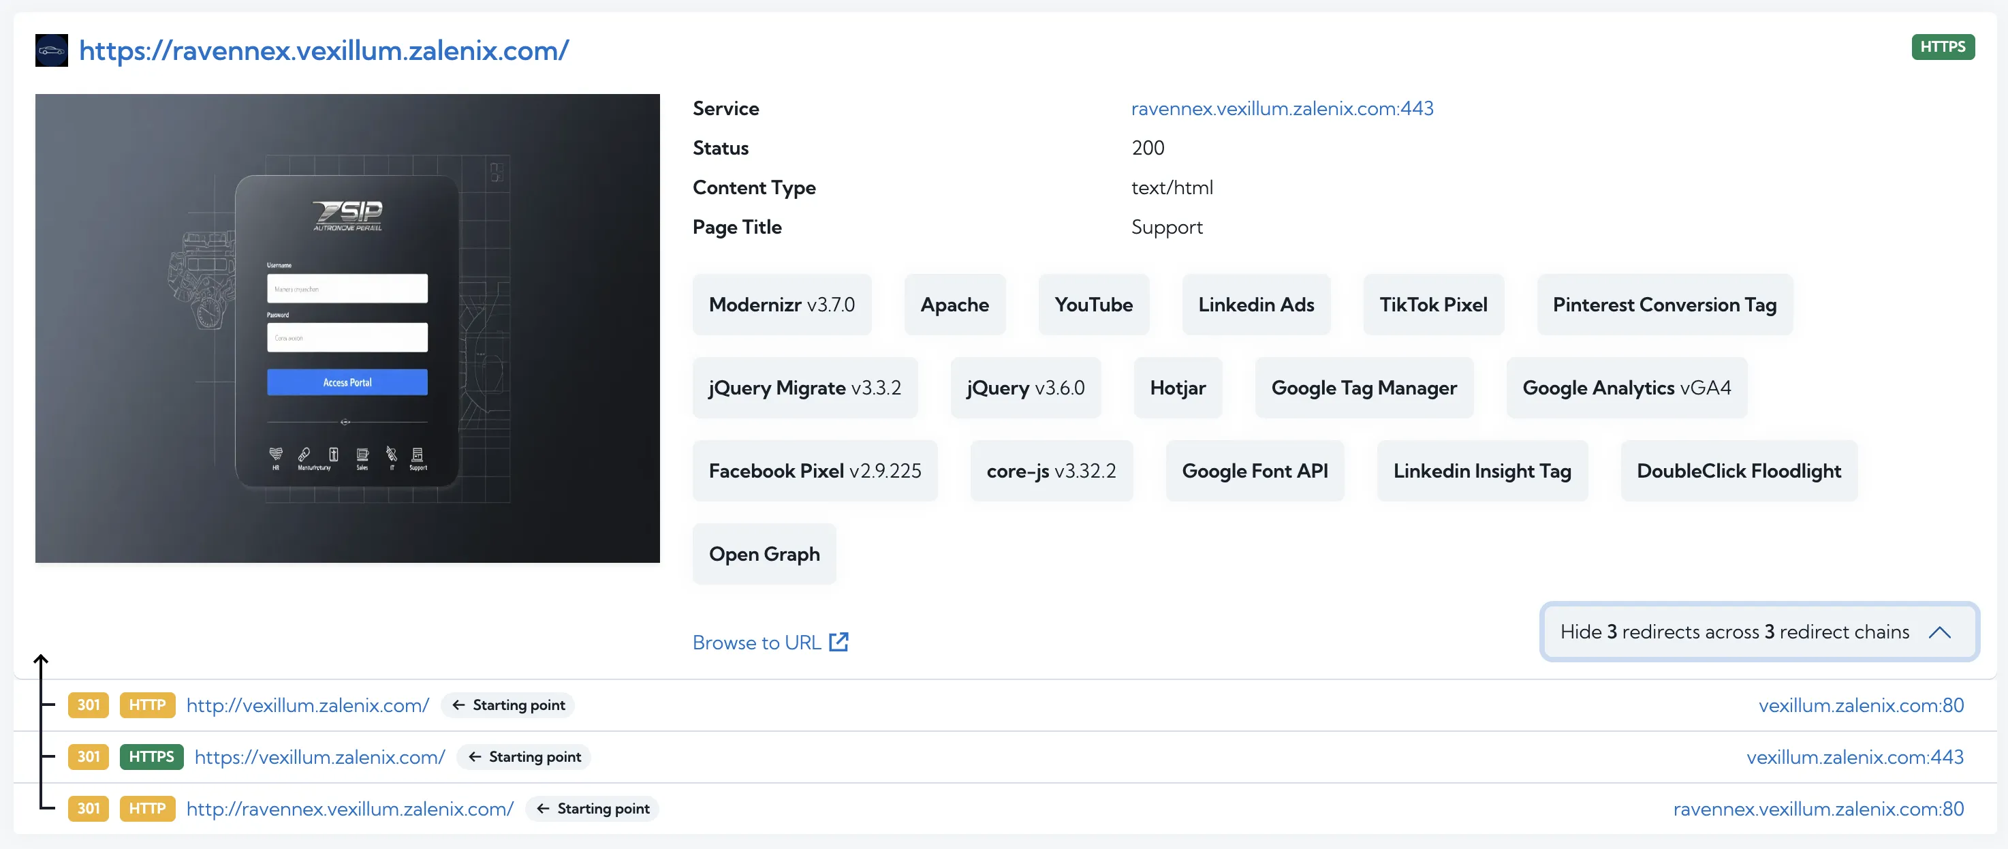Select the DoubleClick Floodlight tag

point(1738,471)
